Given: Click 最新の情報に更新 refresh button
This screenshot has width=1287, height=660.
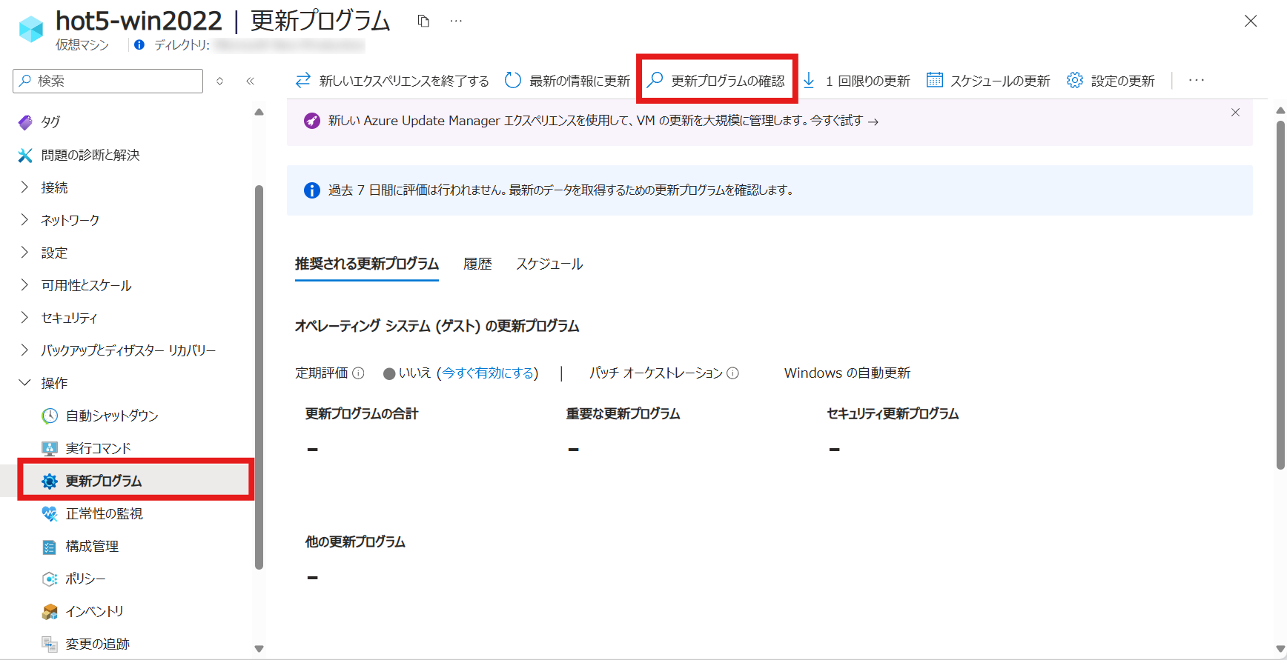Looking at the screenshot, I should coord(567,81).
